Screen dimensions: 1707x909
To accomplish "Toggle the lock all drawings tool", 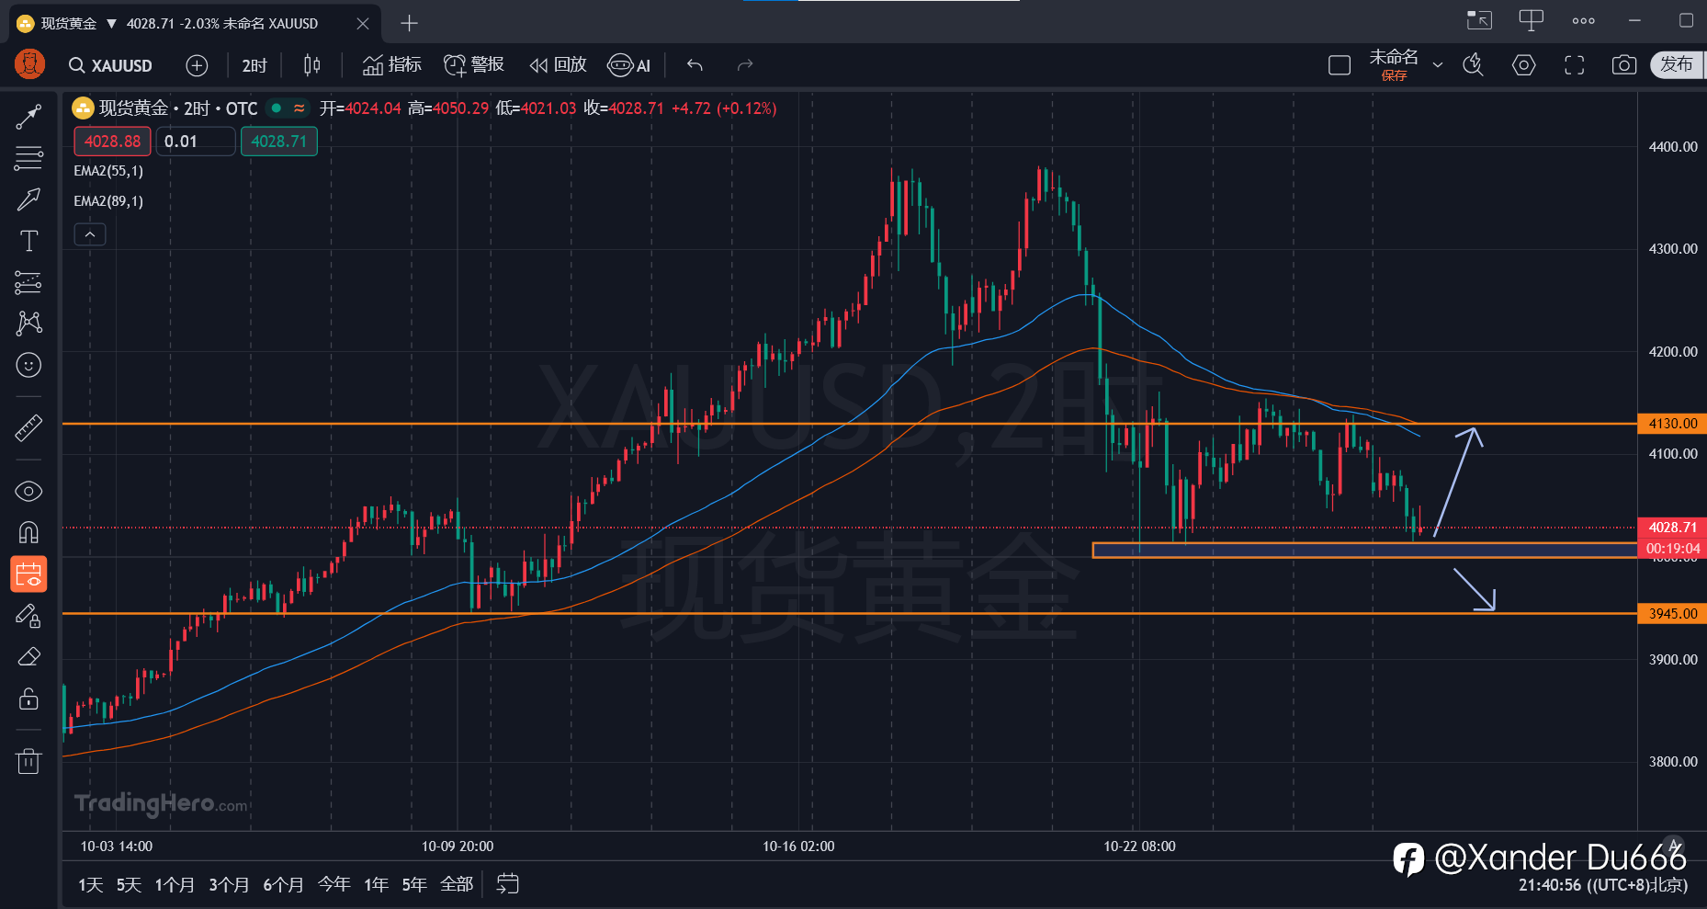I will [x=28, y=699].
